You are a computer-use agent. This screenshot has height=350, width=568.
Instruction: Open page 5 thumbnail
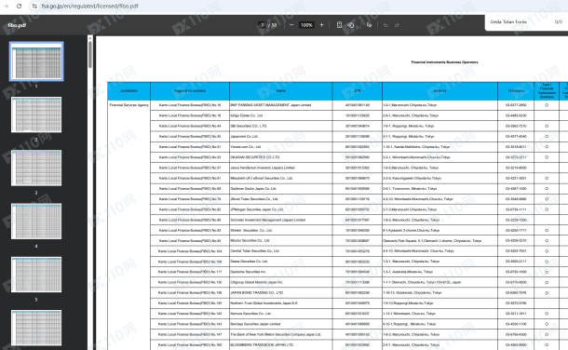point(36,275)
